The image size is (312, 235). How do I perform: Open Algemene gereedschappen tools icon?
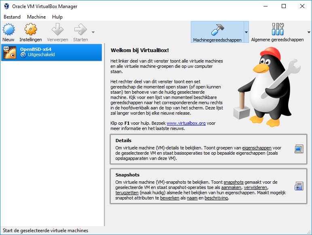(278, 29)
